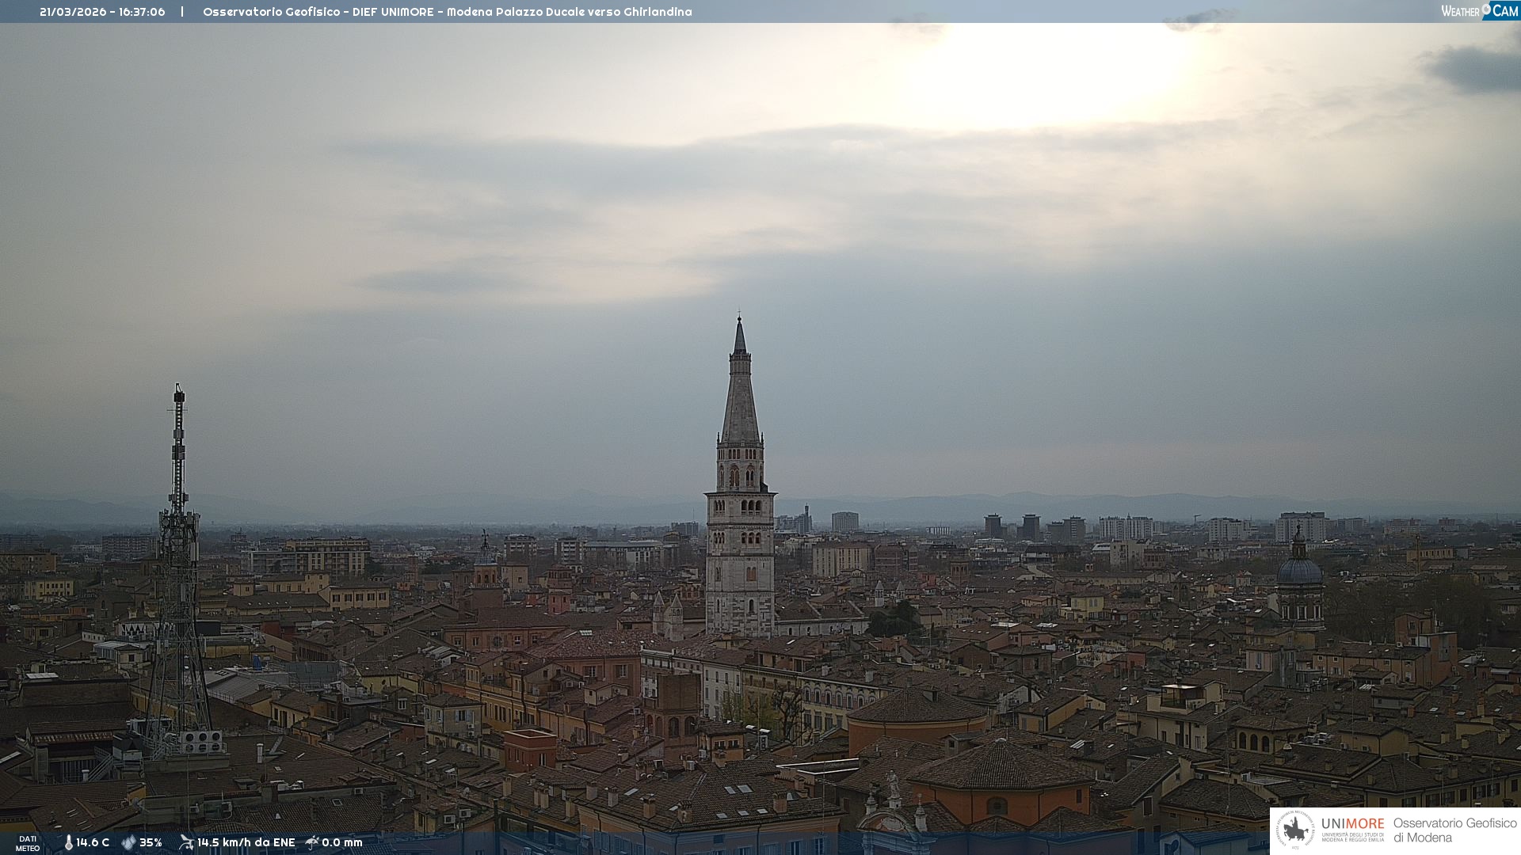This screenshot has height=855, width=1521.
Task: Click the UNIMORE circular seal emblem
Action: 1294,830
